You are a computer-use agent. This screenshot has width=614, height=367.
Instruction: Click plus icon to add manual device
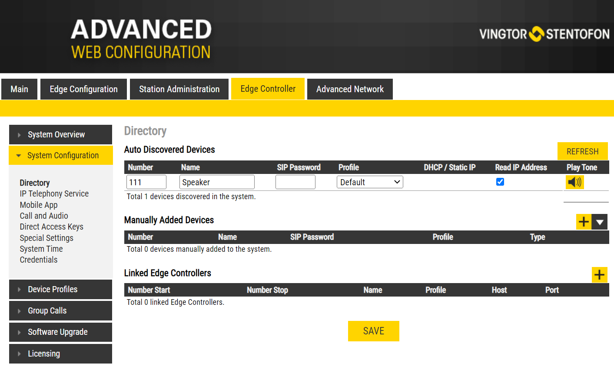tap(584, 222)
